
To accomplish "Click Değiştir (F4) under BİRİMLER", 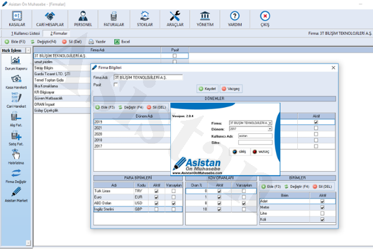I will tap(297, 187).
